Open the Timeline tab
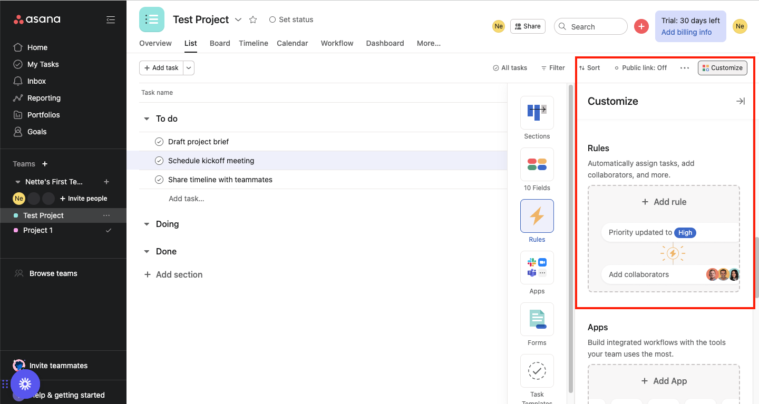This screenshot has width=759, height=404. coord(253,43)
